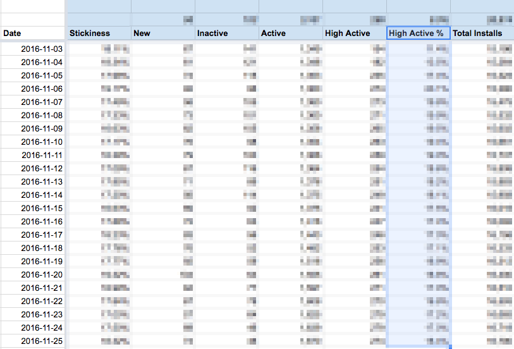Click the date cell 2016-11-25
Screen dimensions: 514x349
coord(33,341)
